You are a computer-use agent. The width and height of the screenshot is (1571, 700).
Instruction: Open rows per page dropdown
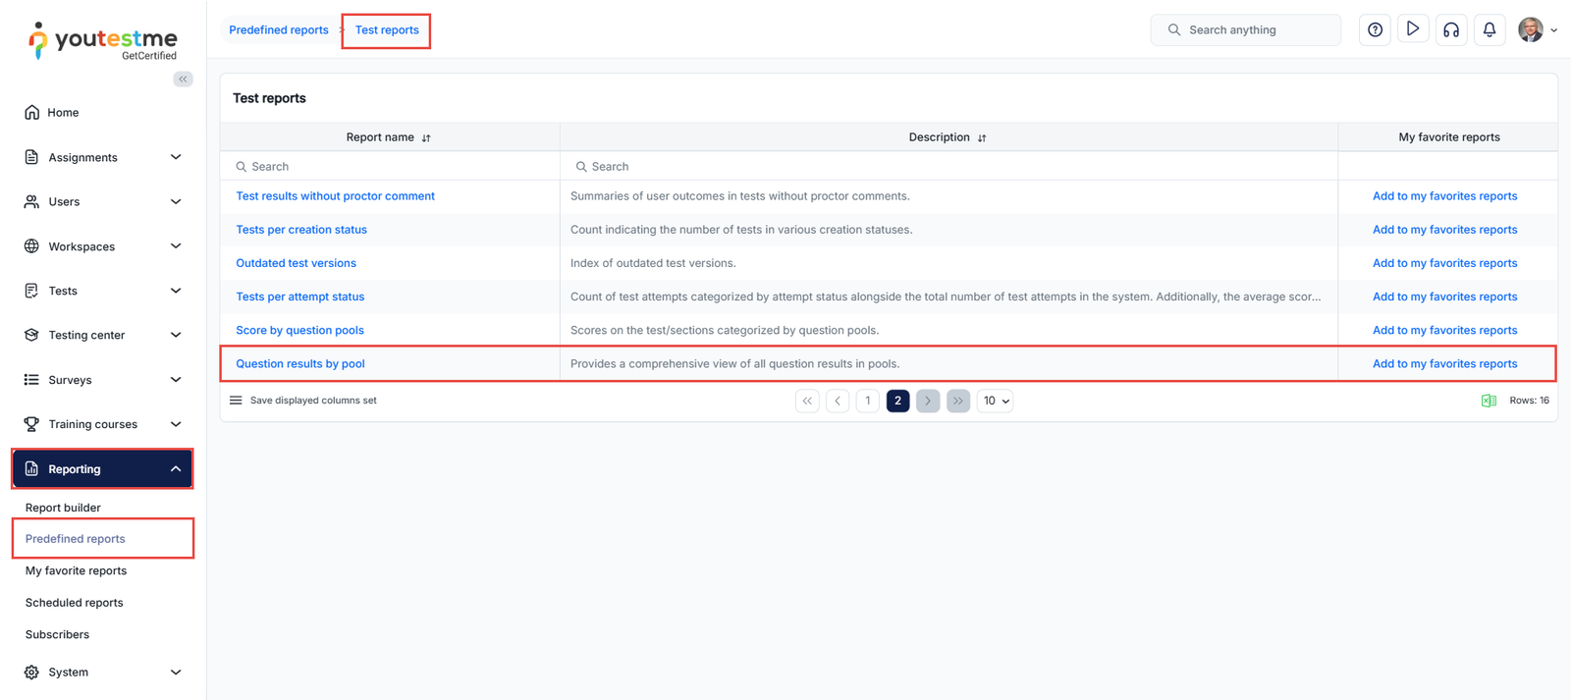pos(995,401)
